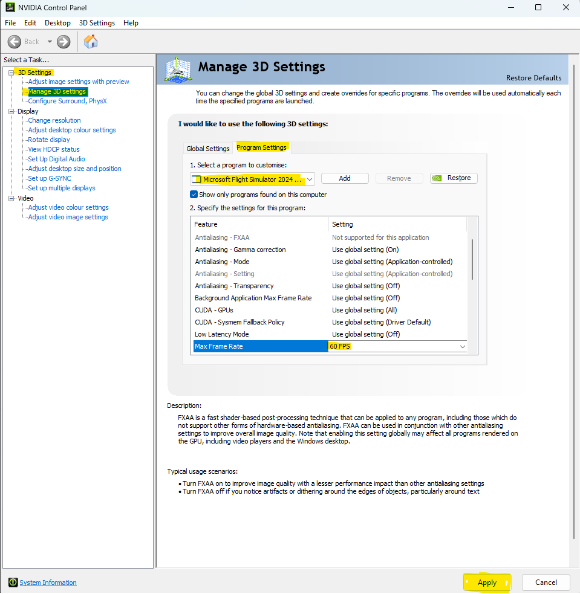Open the program selection dropdown

(310, 179)
